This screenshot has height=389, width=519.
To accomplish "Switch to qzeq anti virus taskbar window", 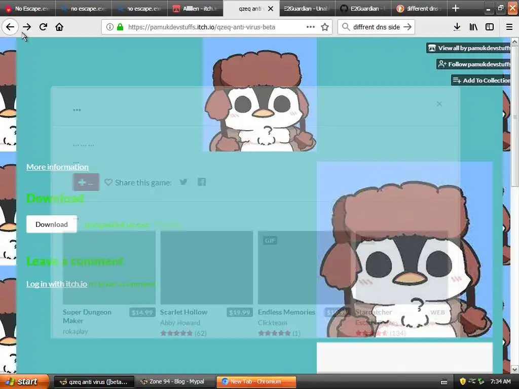I will point(94,382).
